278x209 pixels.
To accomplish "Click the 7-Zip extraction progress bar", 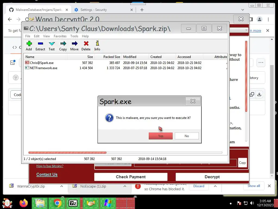I will [x=125, y=152].
